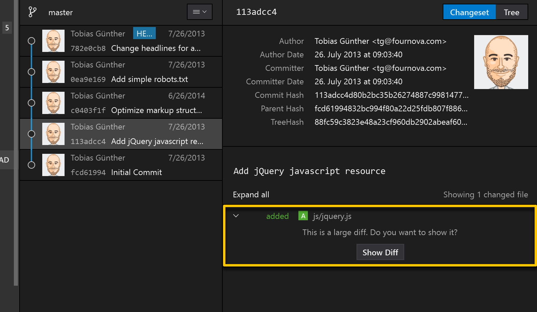537x312 pixels.
Task: Collapse the js/jquery.js file chevron
Action: pos(236,216)
